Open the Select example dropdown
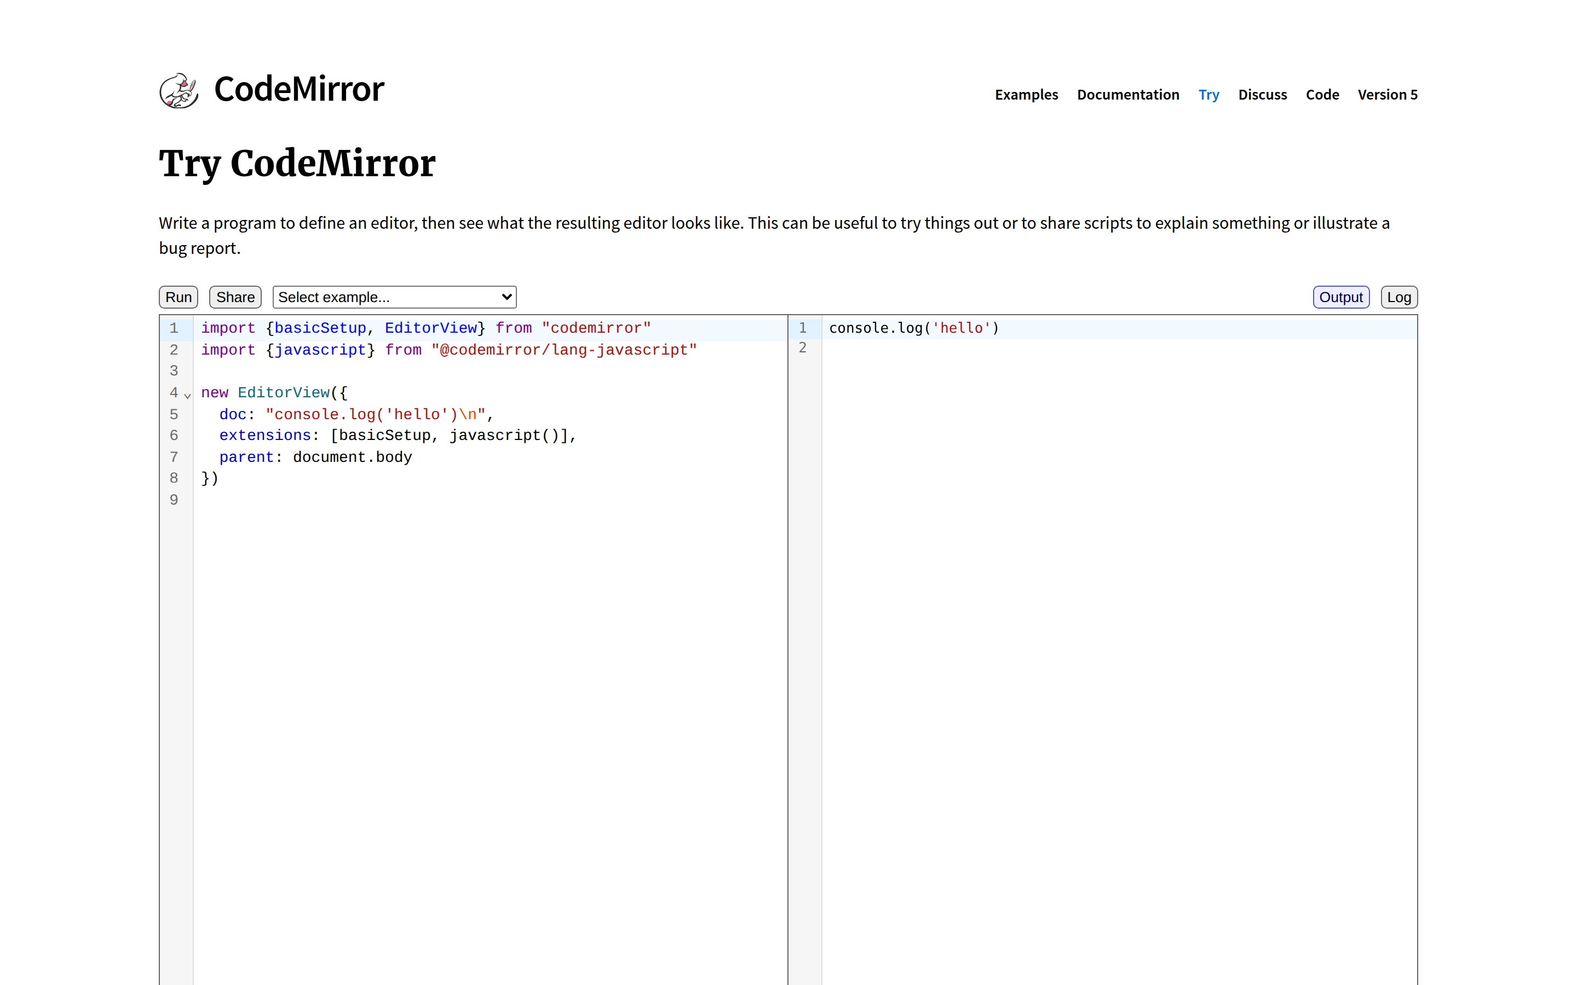This screenshot has height=985, width=1577. click(x=394, y=297)
